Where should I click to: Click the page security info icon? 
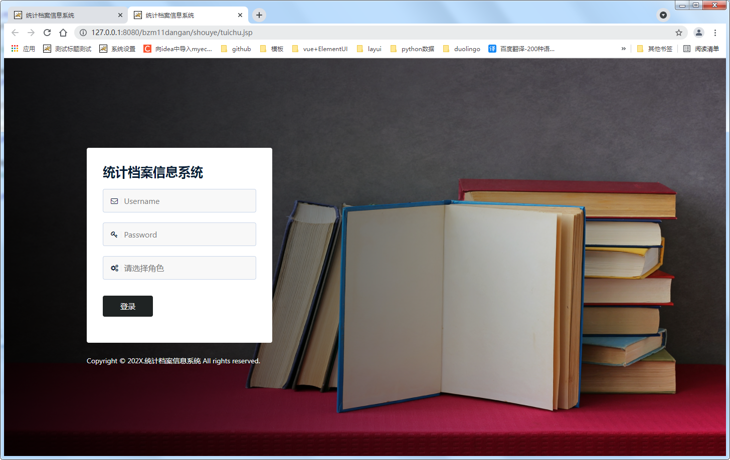coord(83,33)
